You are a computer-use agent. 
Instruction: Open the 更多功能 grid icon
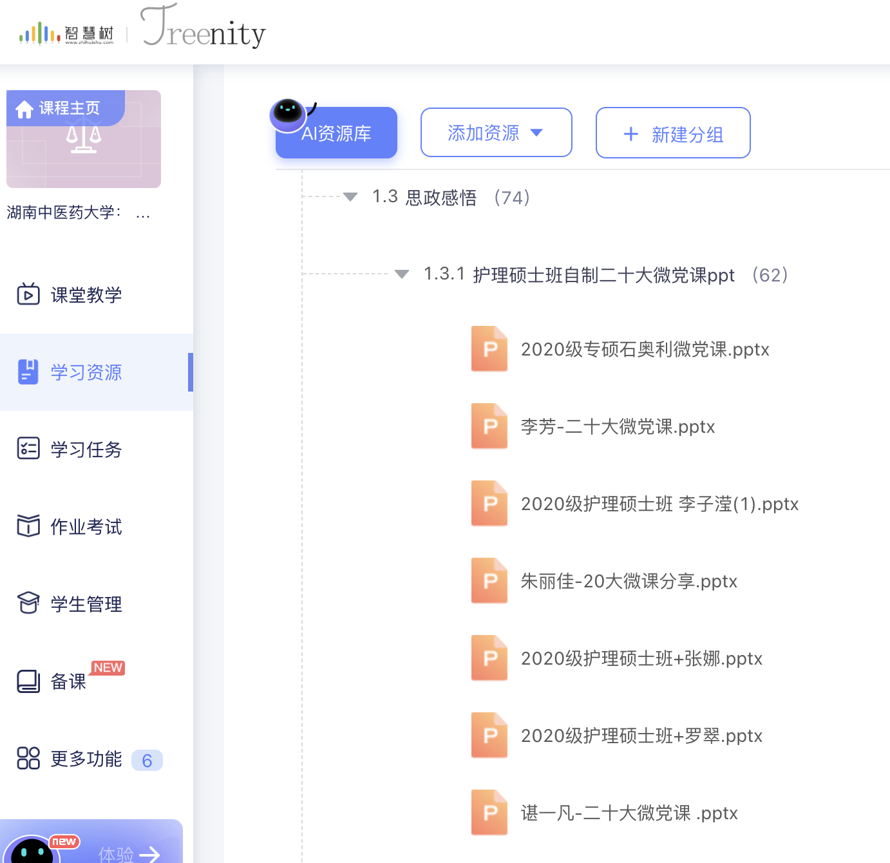click(28, 758)
